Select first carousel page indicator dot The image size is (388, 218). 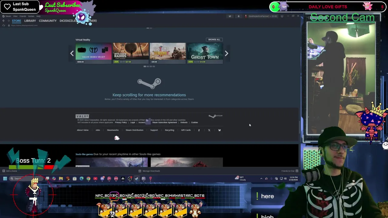point(145,66)
